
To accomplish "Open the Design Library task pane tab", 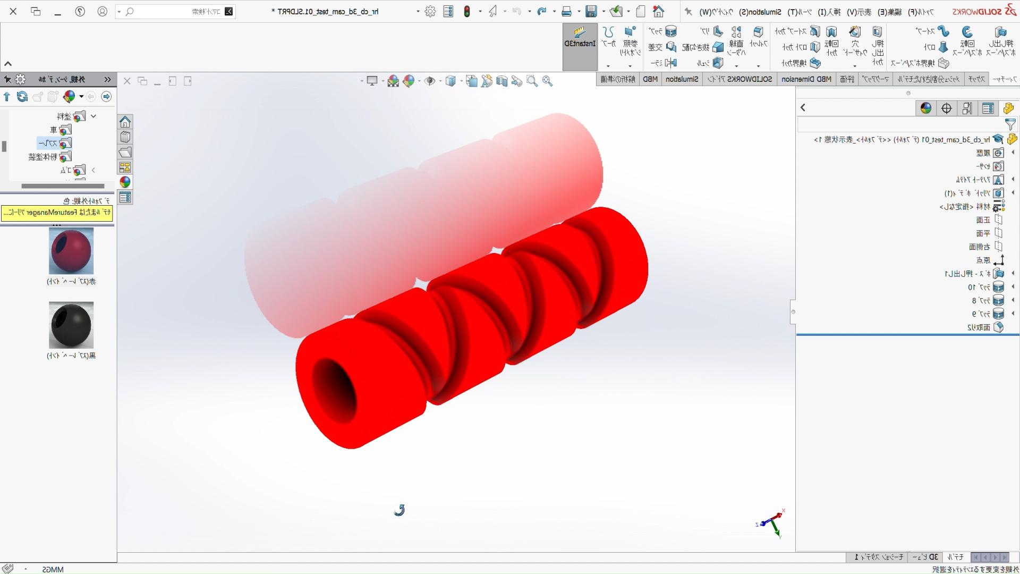I will (125, 137).
